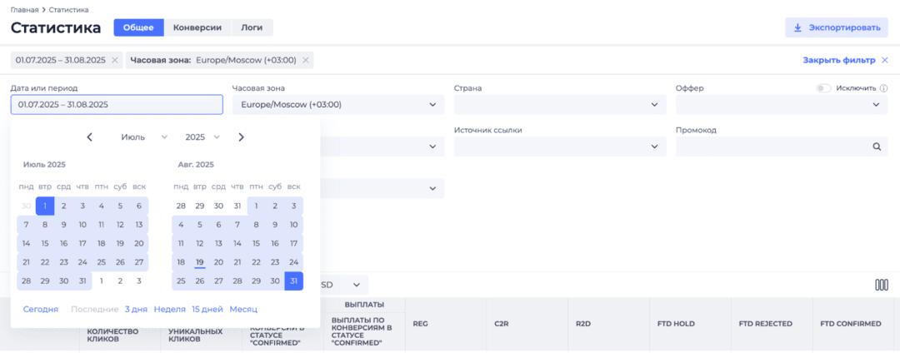Image resolution: width=900 pixels, height=353 pixels.
Task: Open the Часовая зона dropdown
Action: pos(337,105)
